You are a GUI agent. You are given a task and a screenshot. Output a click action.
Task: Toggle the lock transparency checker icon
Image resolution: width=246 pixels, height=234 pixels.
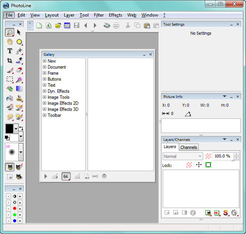coord(189,165)
